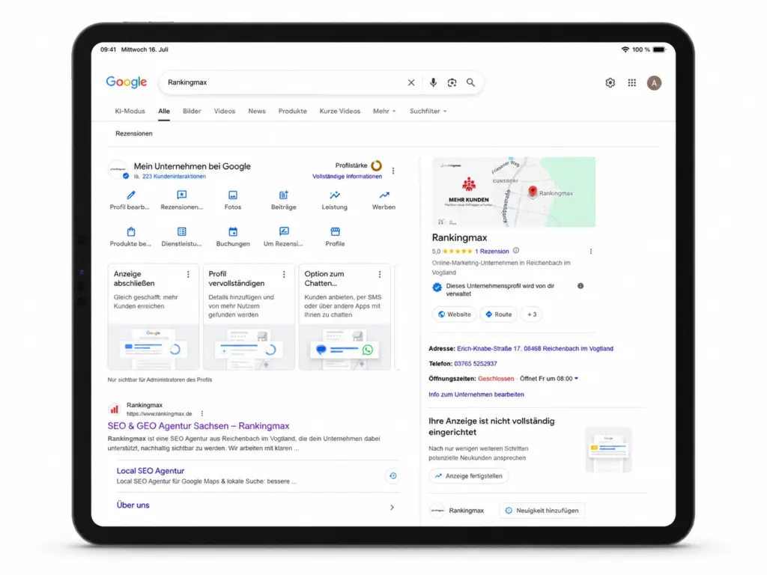Image resolution: width=767 pixels, height=575 pixels.
Task: Call the phone number 03765 5252937
Action: coord(476,364)
